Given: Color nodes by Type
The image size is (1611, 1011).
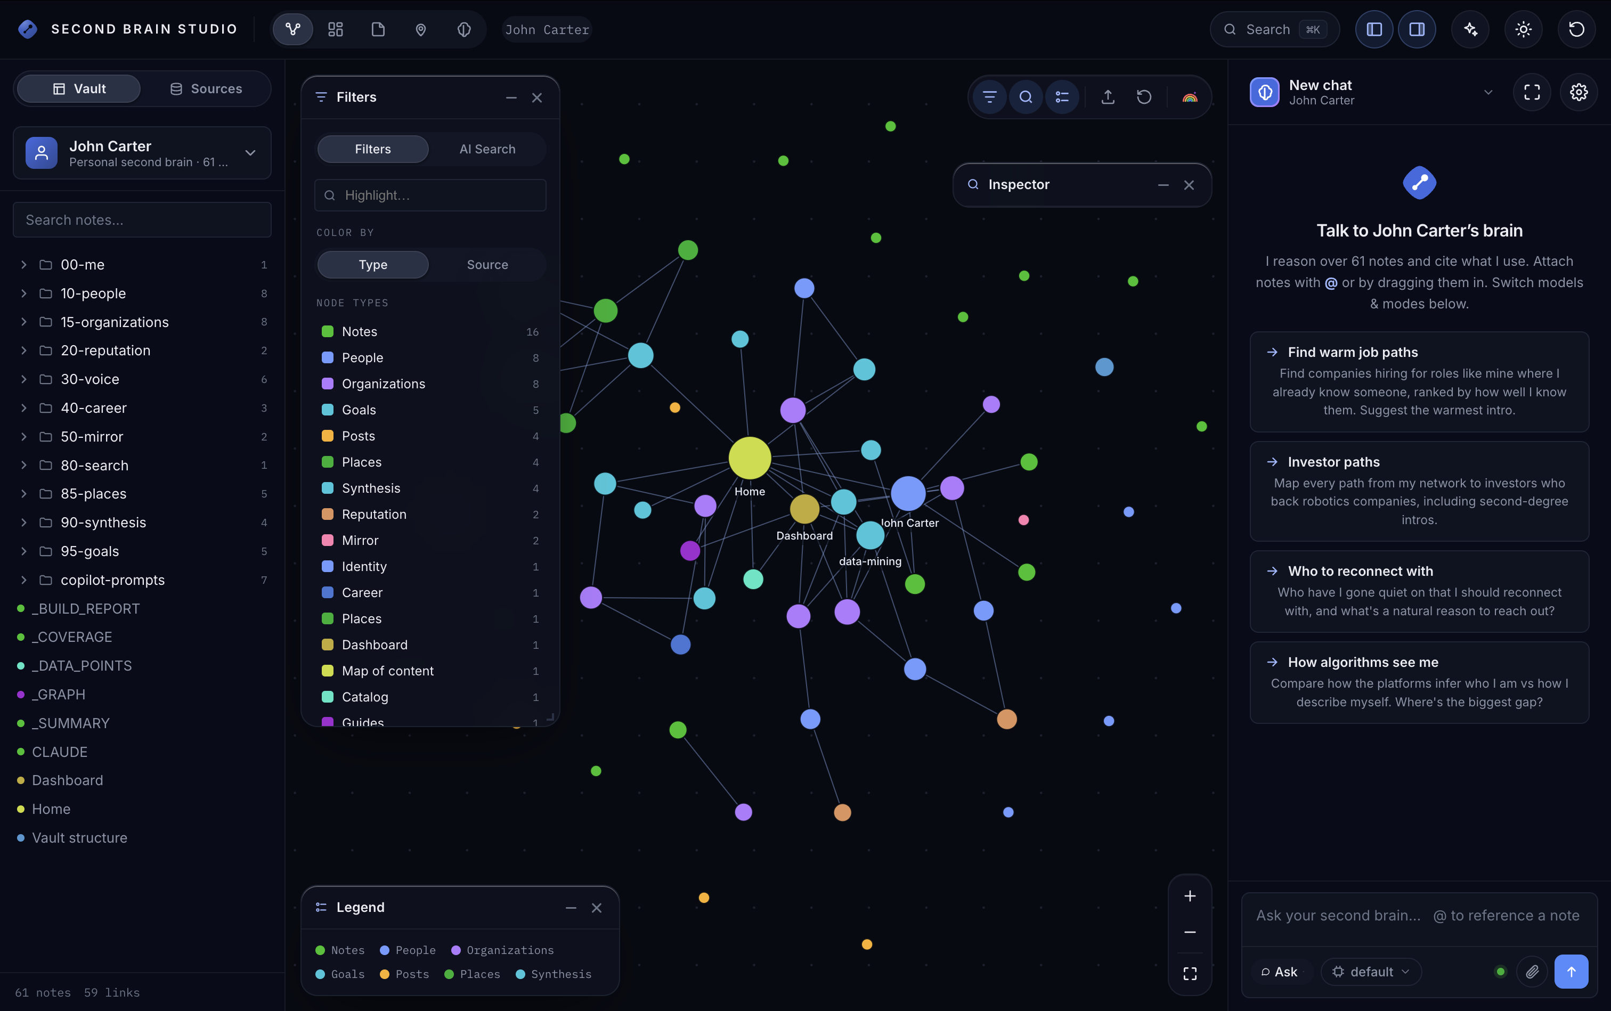Looking at the screenshot, I should [x=372, y=265].
